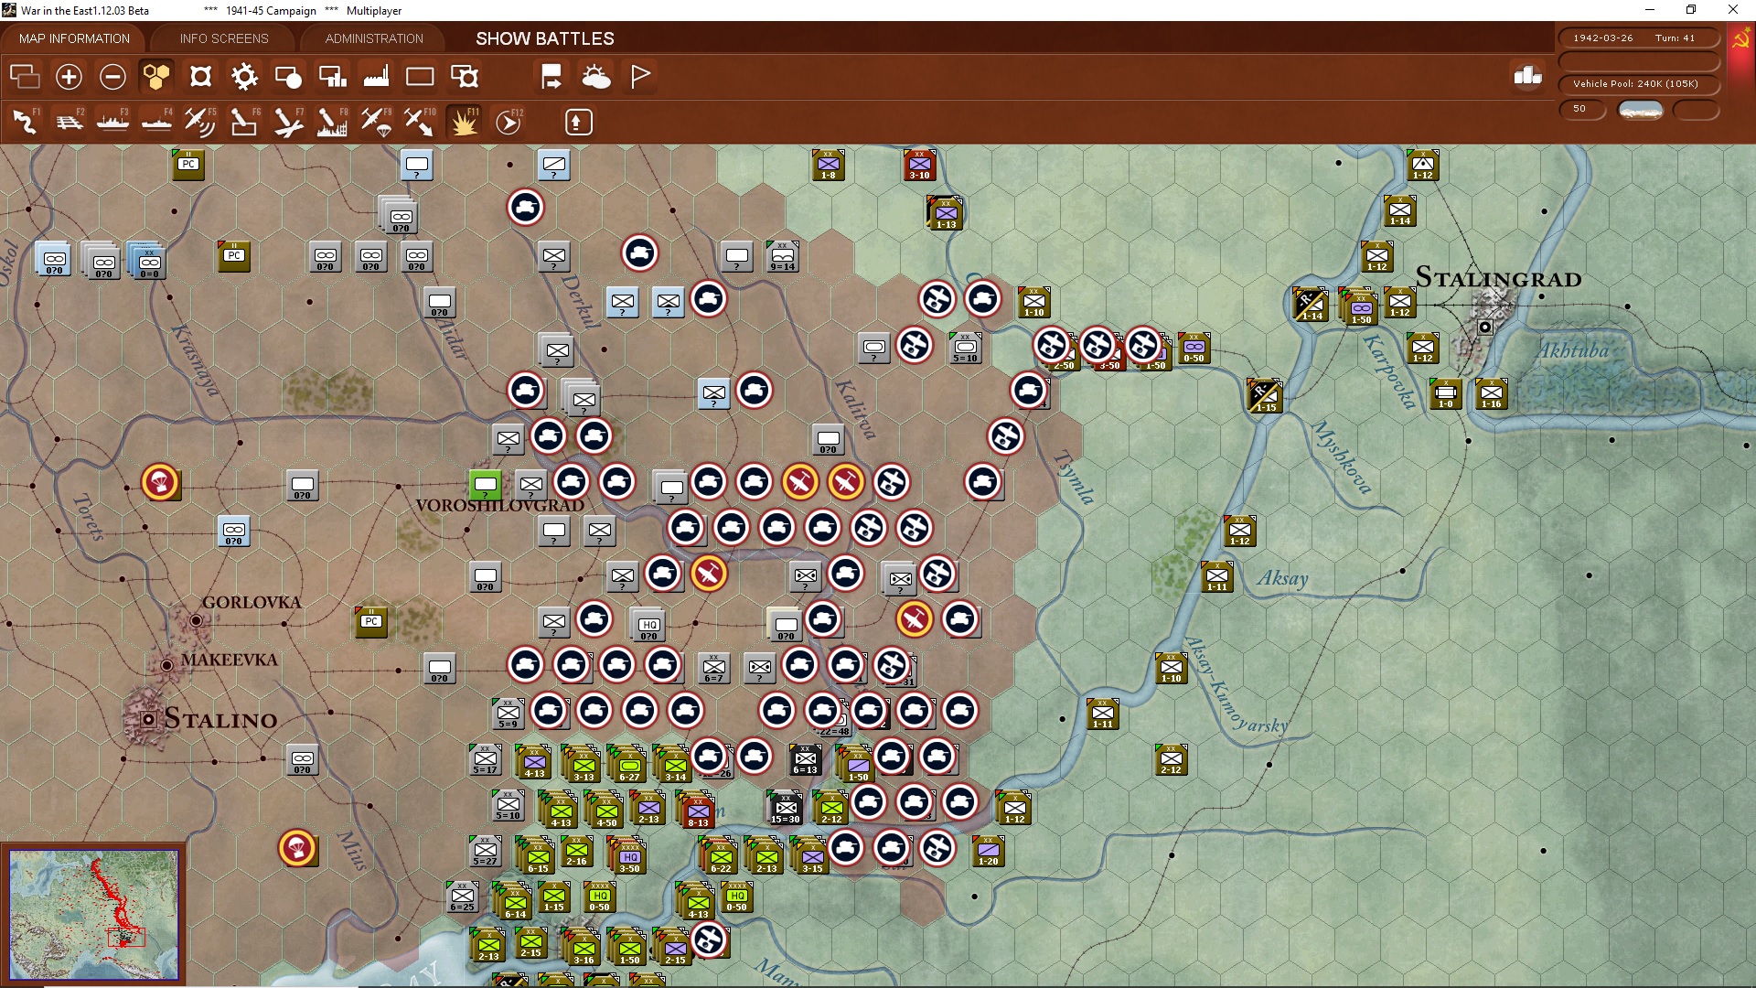Viewport: 1756px width, 988px height.
Task: Select amphibious transport mode F4
Action: click(x=156, y=122)
